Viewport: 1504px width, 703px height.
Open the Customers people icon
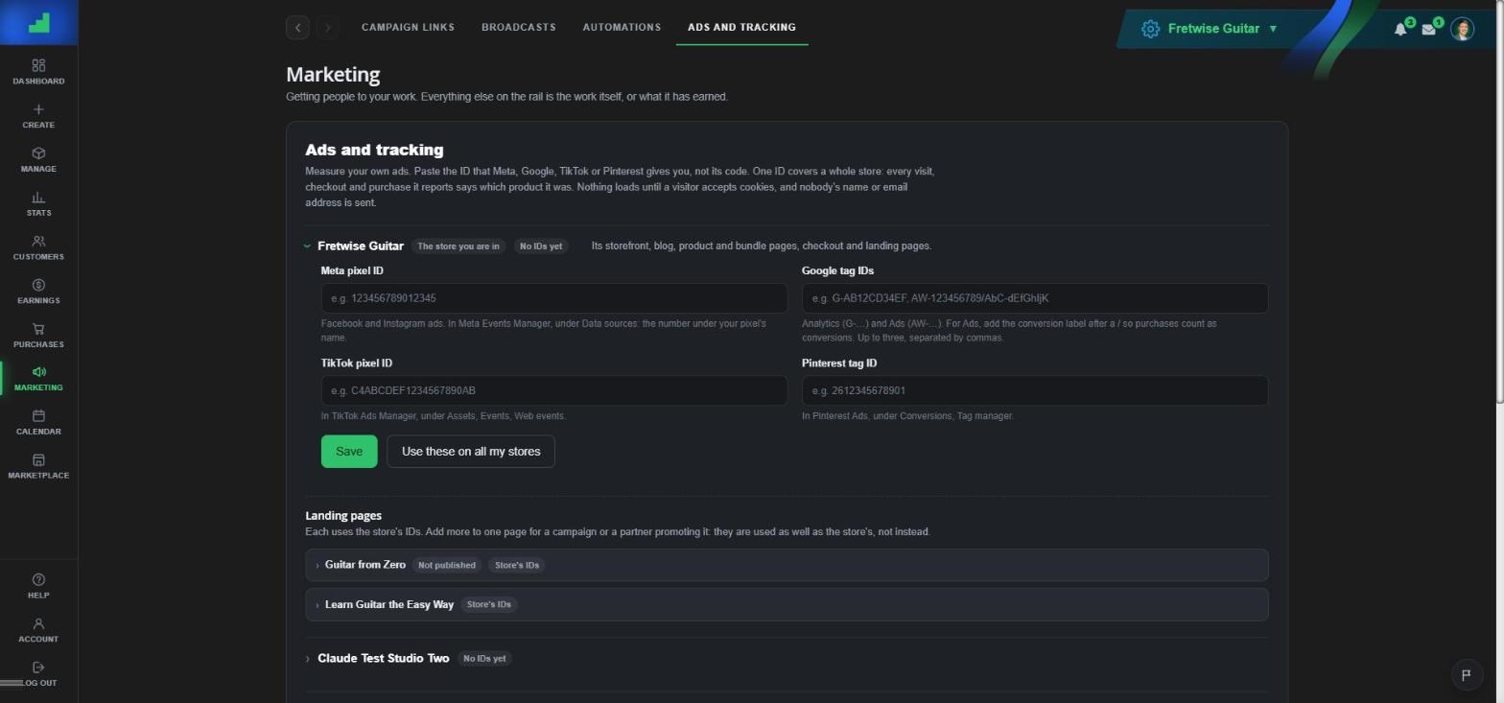coord(38,242)
